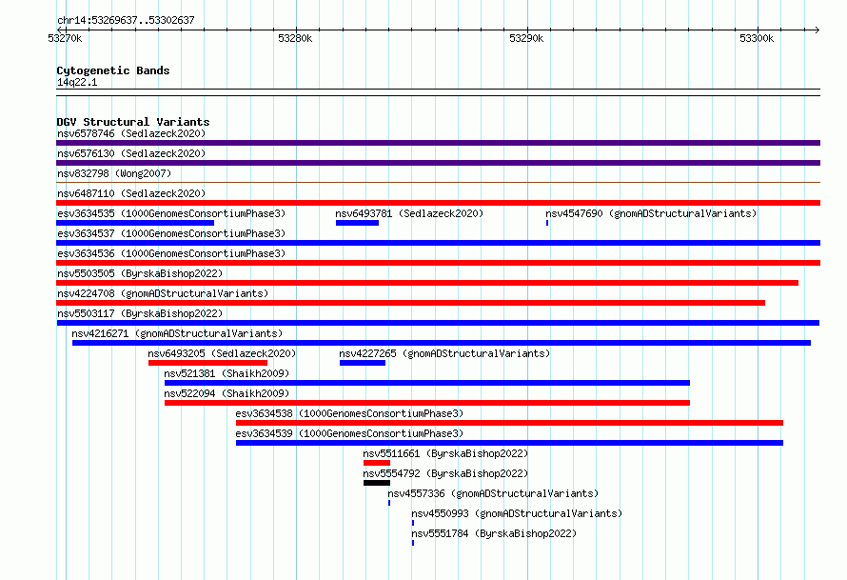Select the esv3634537 blue variant bar
The height and width of the screenshot is (580, 847).
[438, 243]
